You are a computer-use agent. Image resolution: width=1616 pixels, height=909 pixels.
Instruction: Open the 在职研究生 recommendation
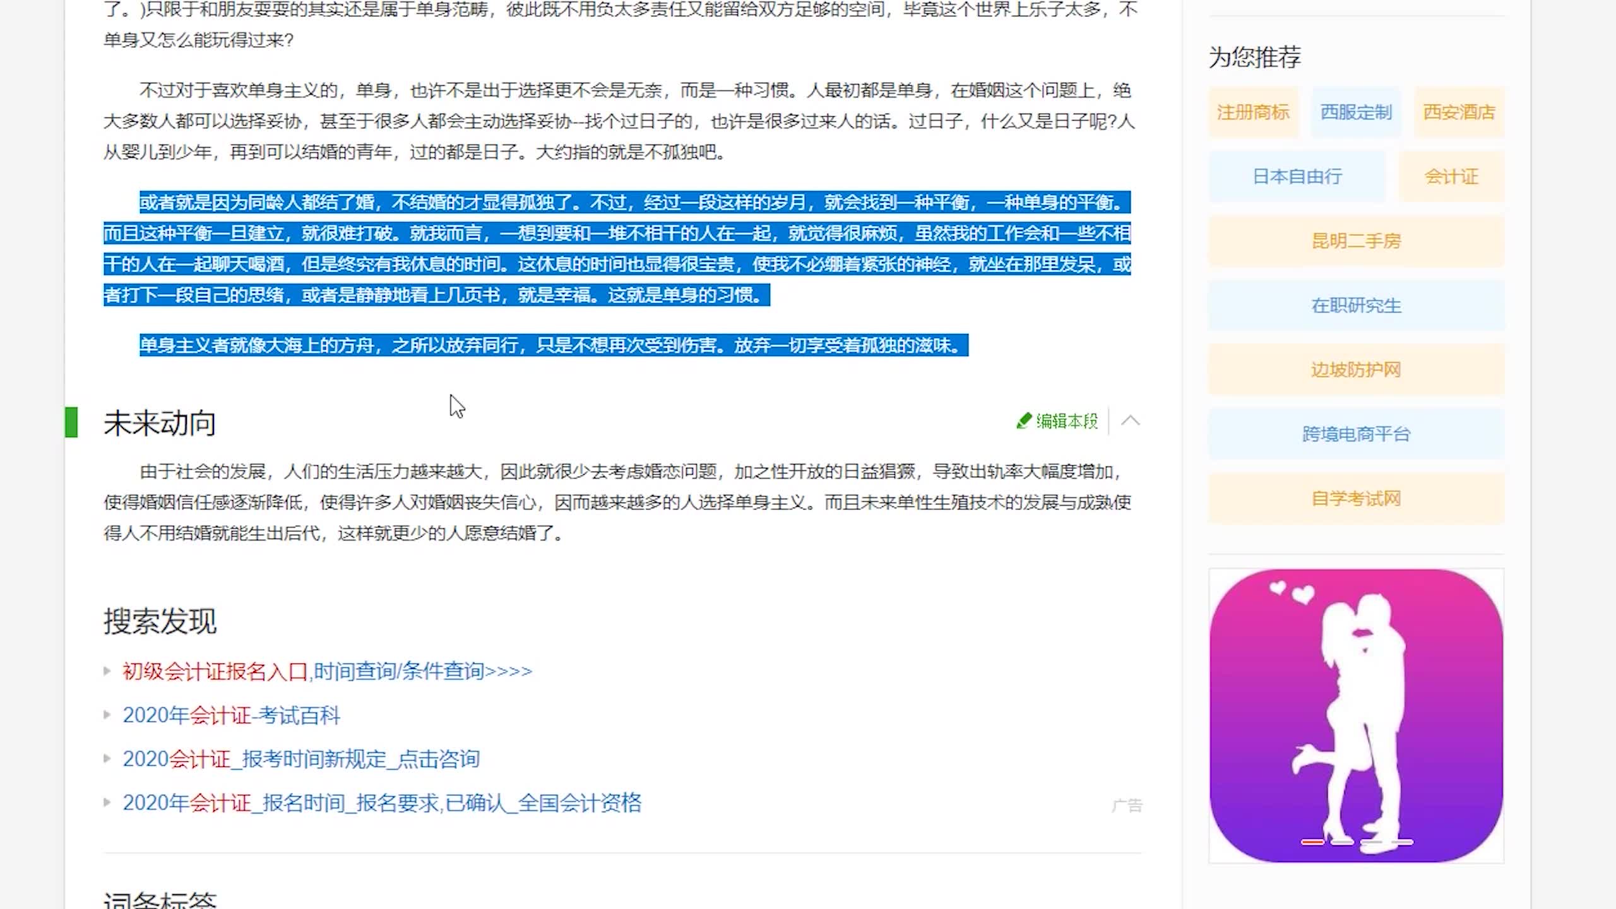click(1356, 306)
